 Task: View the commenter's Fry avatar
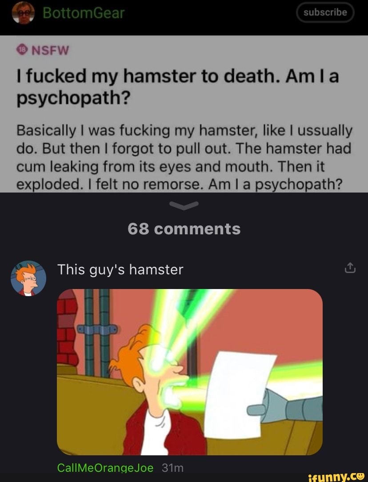[28, 278]
